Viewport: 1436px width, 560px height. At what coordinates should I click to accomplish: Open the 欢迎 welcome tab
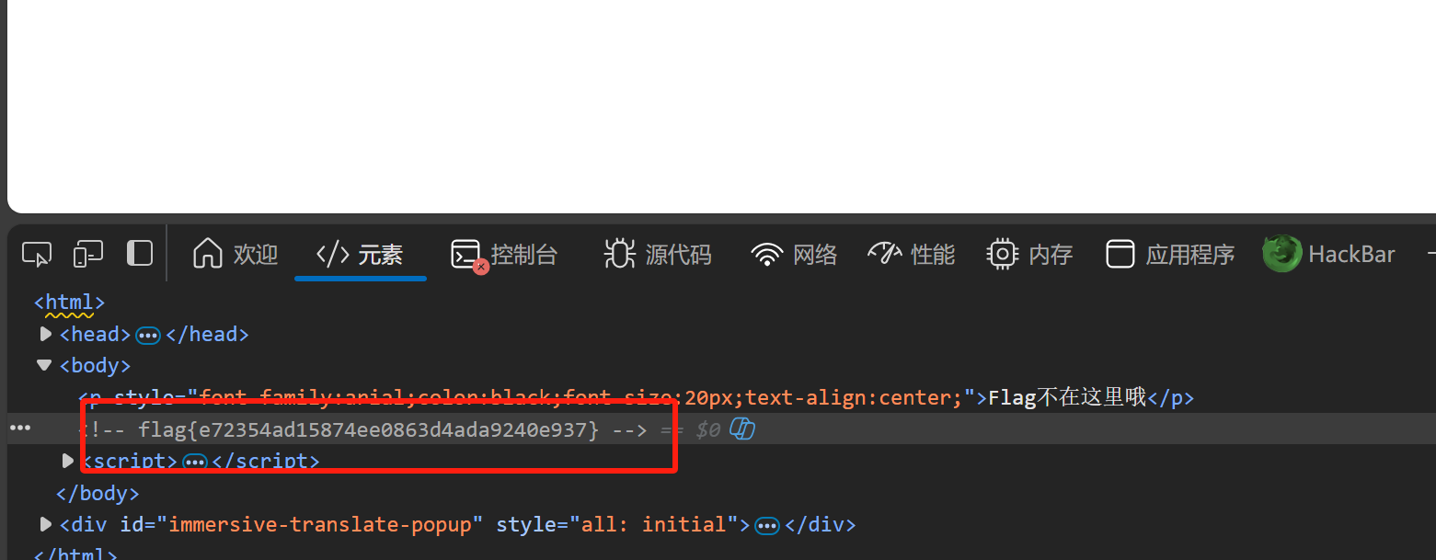point(236,254)
